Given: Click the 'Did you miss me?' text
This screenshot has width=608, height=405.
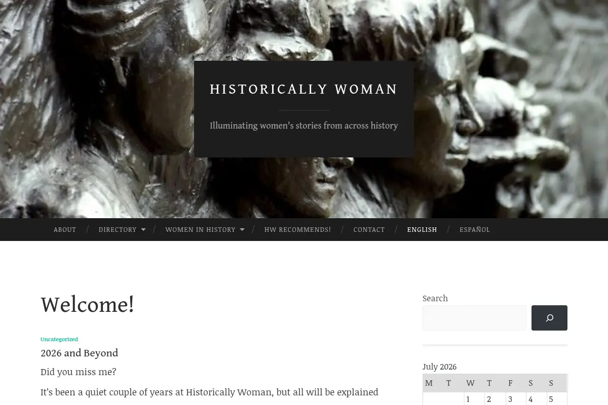Looking at the screenshot, I should coord(79,372).
